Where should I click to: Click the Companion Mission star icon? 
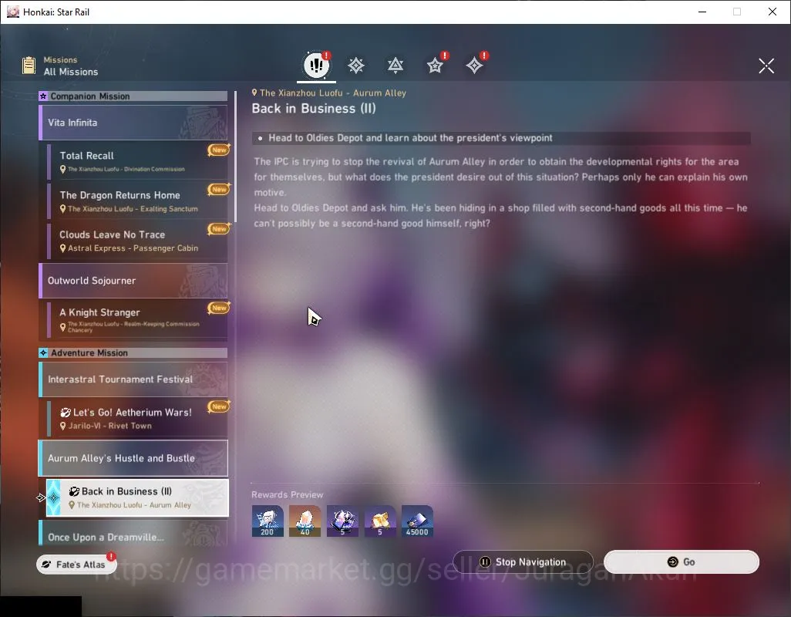pyautogui.click(x=43, y=96)
